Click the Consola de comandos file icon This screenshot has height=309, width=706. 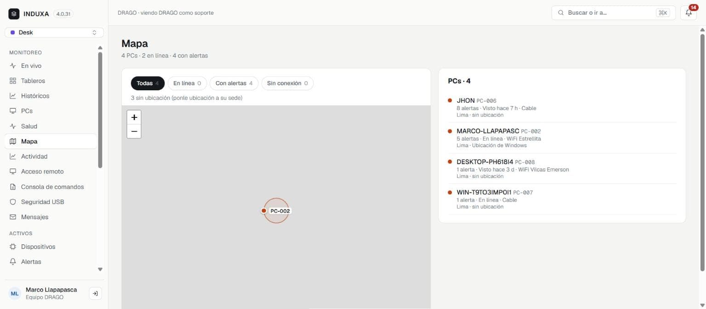coord(13,187)
